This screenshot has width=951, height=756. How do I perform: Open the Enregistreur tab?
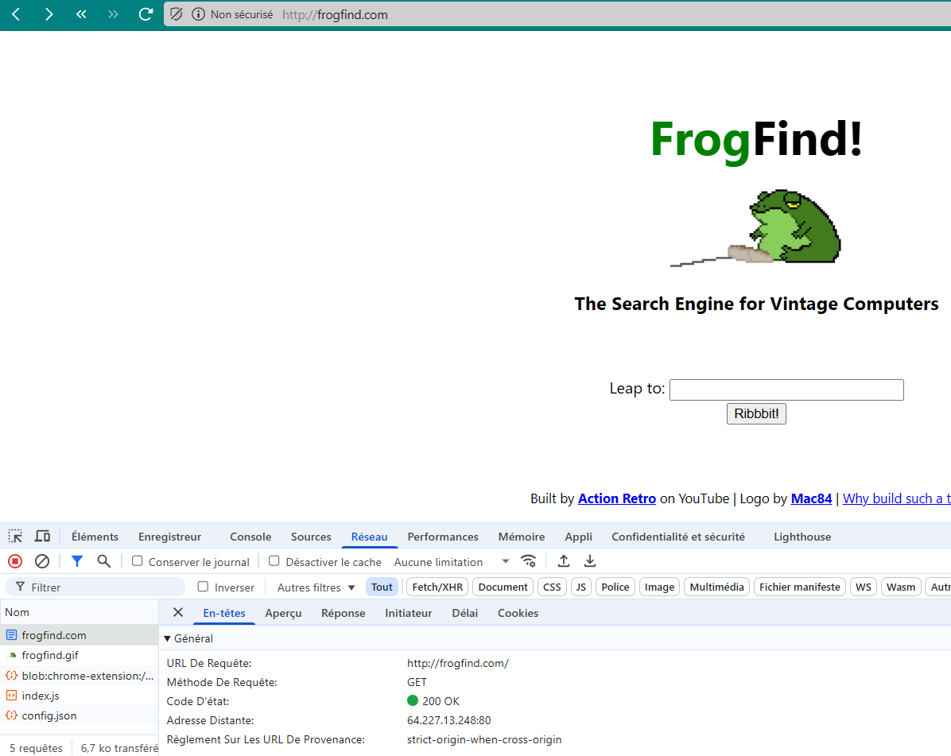(169, 537)
